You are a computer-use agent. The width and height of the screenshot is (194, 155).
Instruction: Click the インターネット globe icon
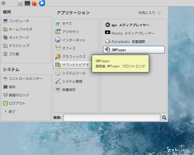click(58, 40)
